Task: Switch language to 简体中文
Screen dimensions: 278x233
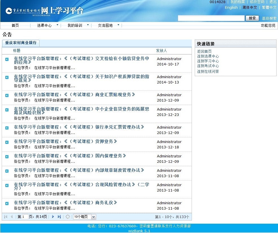Action: tap(250, 7)
